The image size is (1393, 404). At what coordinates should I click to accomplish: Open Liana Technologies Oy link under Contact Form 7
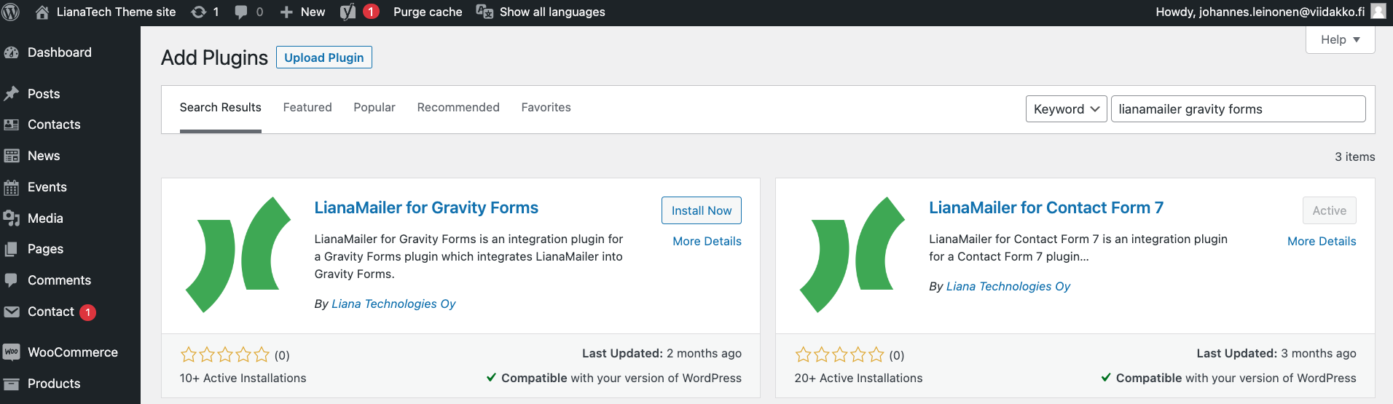(1008, 286)
